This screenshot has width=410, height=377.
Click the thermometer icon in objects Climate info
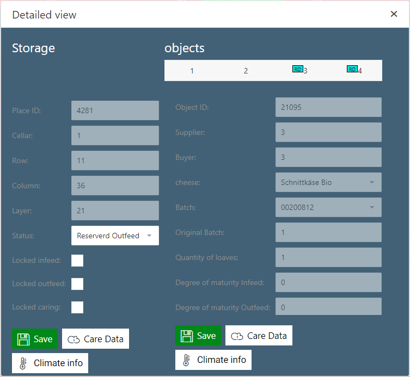pyautogui.click(x=186, y=360)
